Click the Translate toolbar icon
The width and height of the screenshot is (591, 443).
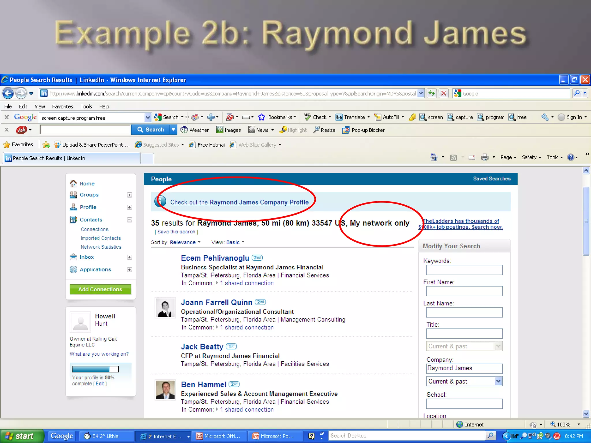[339, 117]
